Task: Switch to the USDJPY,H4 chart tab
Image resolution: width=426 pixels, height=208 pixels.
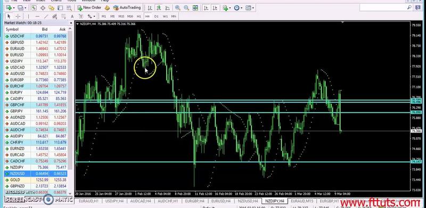Action: point(114,201)
